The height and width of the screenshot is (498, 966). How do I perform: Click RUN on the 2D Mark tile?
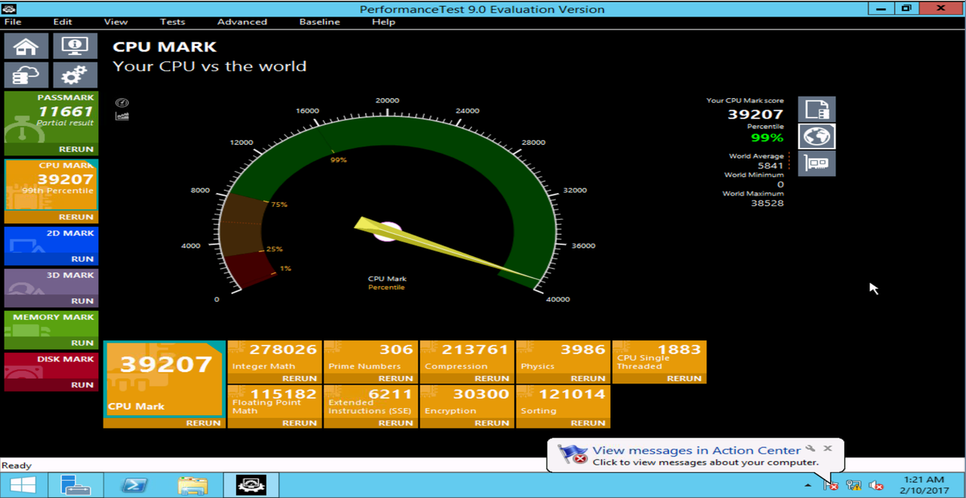tap(82, 259)
